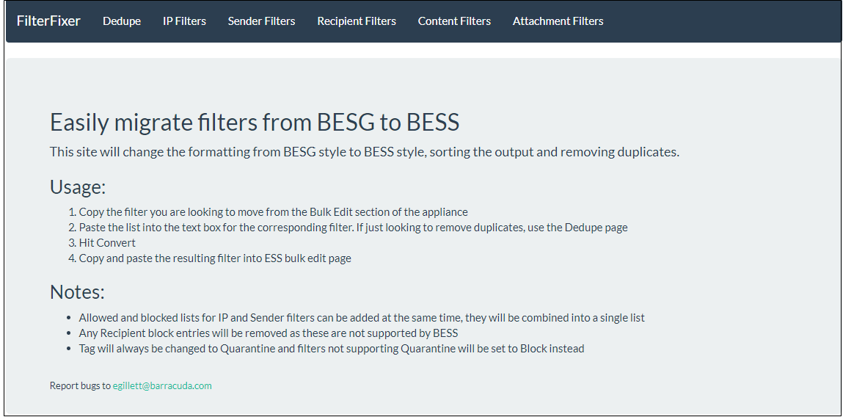Image resolution: width=843 pixels, height=417 pixels.
Task: Click the FilterFixer brand logo
Action: coord(48,21)
